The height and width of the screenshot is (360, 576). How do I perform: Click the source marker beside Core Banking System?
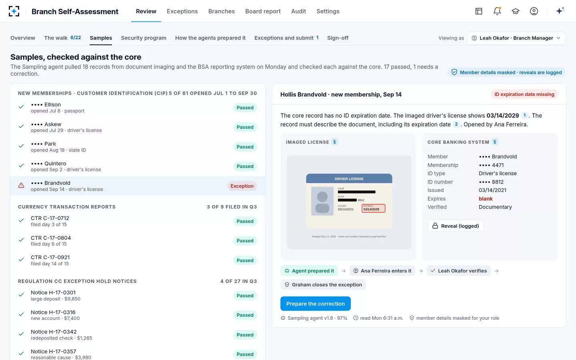495,142
